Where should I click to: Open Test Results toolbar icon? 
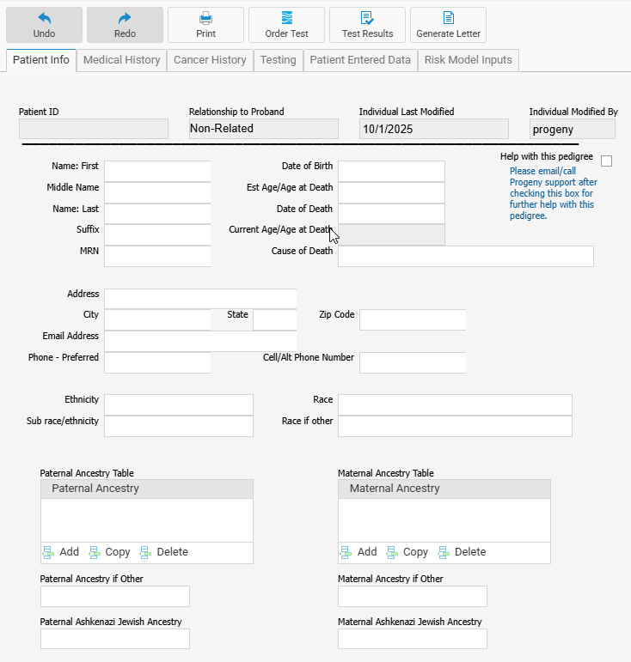[x=367, y=18]
